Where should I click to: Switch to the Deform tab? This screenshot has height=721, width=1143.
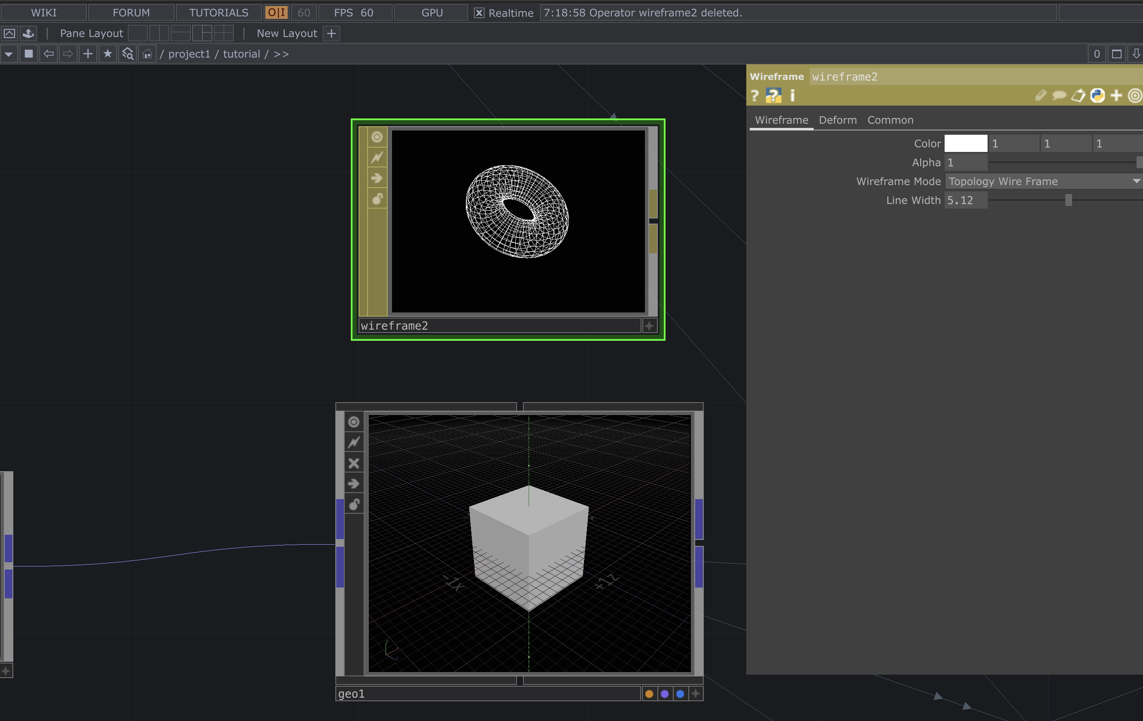pyautogui.click(x=837, y=120)
